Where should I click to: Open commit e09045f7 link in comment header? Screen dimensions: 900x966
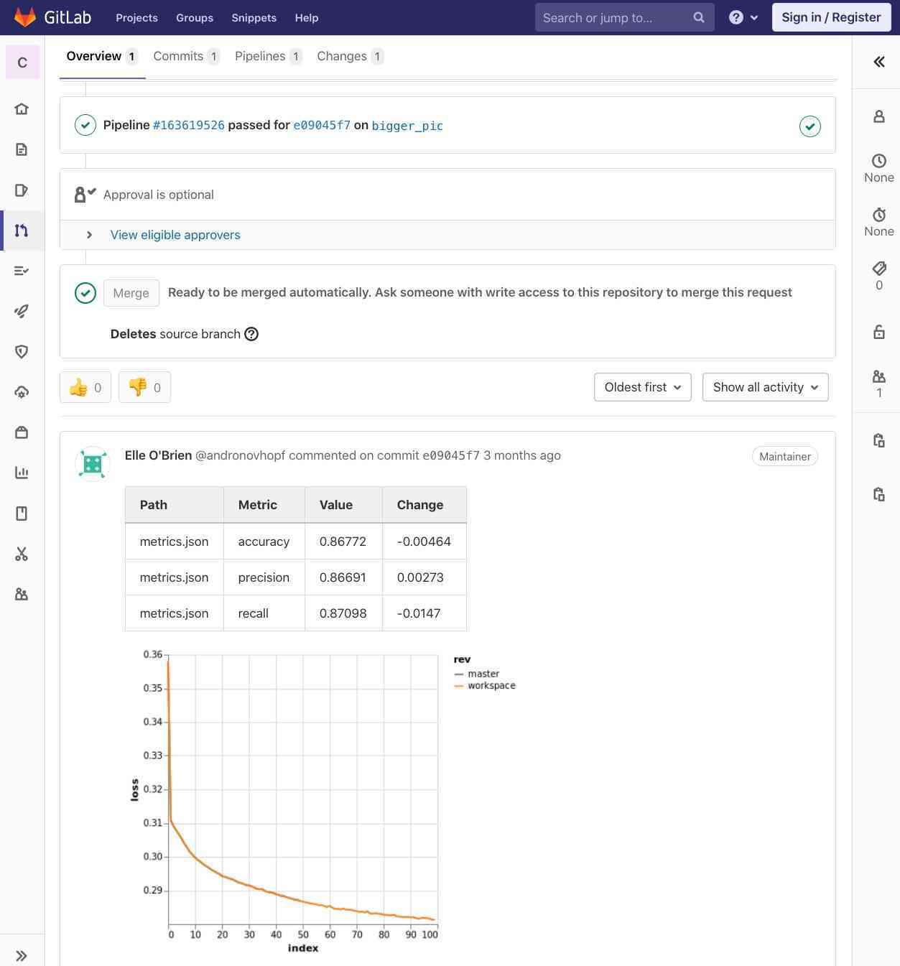point(451,455)
